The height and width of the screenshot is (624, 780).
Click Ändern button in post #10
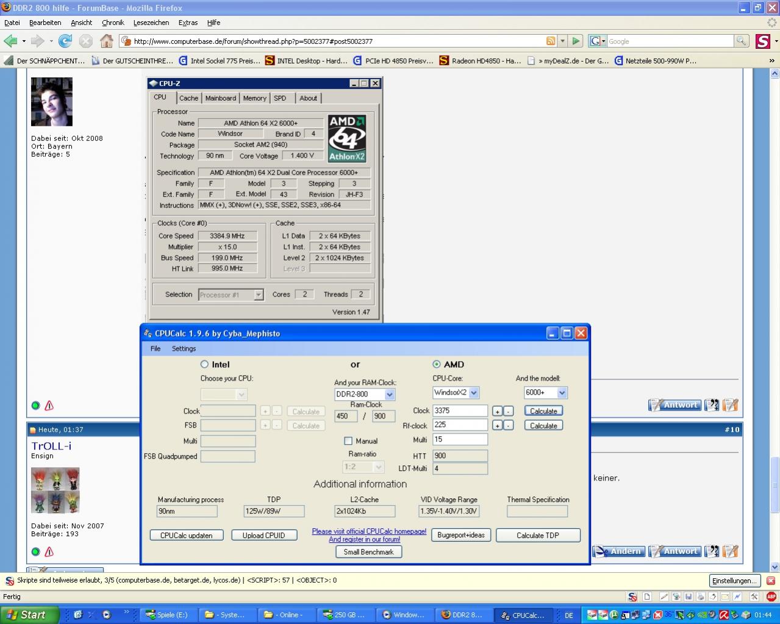coord(618,551)
